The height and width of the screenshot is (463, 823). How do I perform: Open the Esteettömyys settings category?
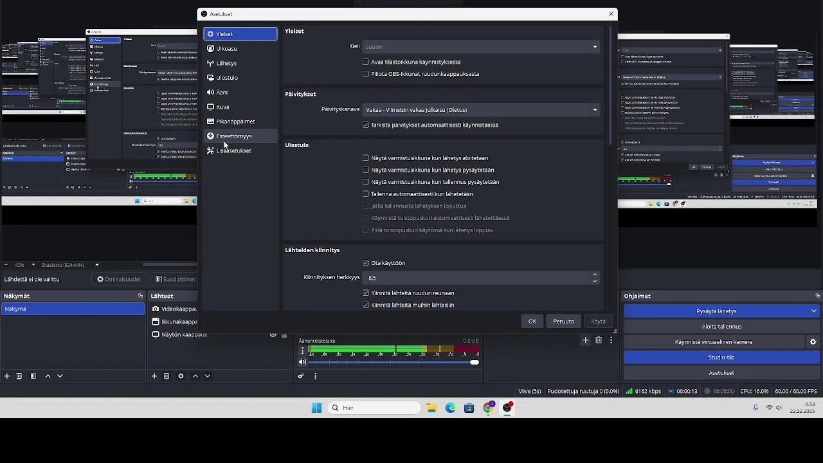pos(240,136)
